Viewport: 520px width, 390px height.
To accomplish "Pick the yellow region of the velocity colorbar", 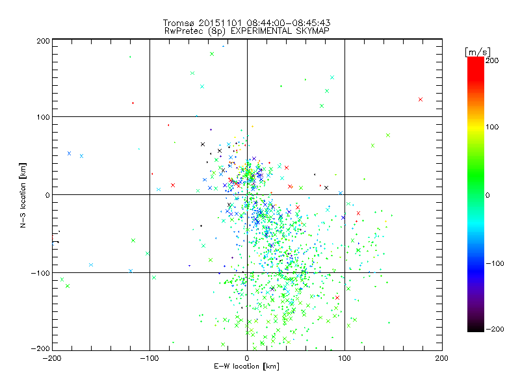I will 476,127.
